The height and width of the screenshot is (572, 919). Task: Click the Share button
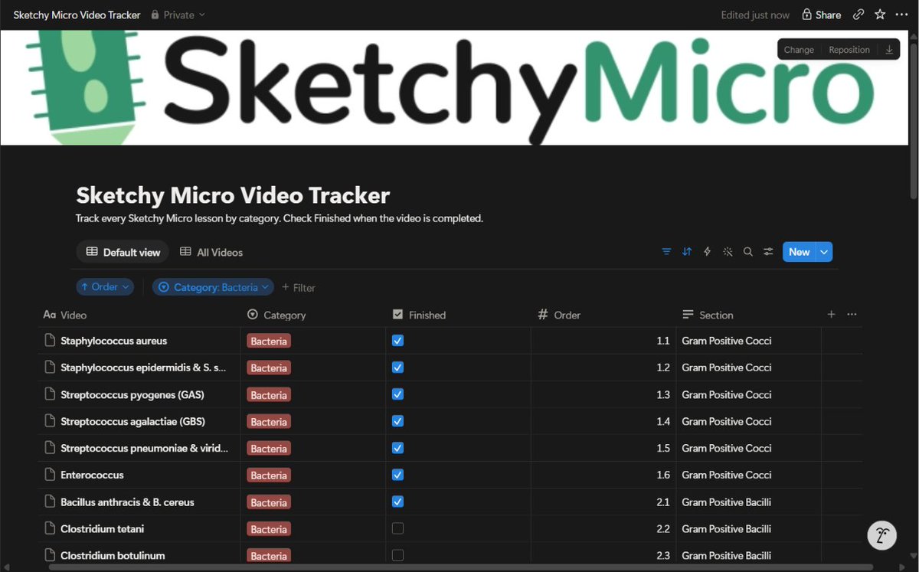821,15
